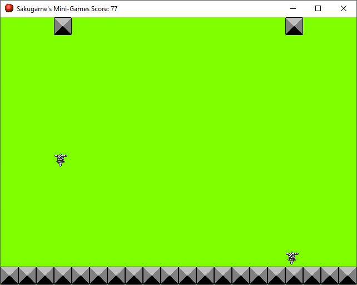Click the red ball icon in the title bar
This screenshot has height=285, width=357.
pyautogui.click(x=9, y=8)
